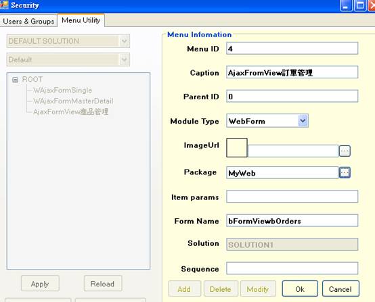375x302 pixels.
Task: Select the Menu Utility tab
Action: [81, 20]
